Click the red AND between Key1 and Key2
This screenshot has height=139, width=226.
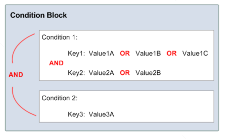pyautogui.click(x=57, y=63)
